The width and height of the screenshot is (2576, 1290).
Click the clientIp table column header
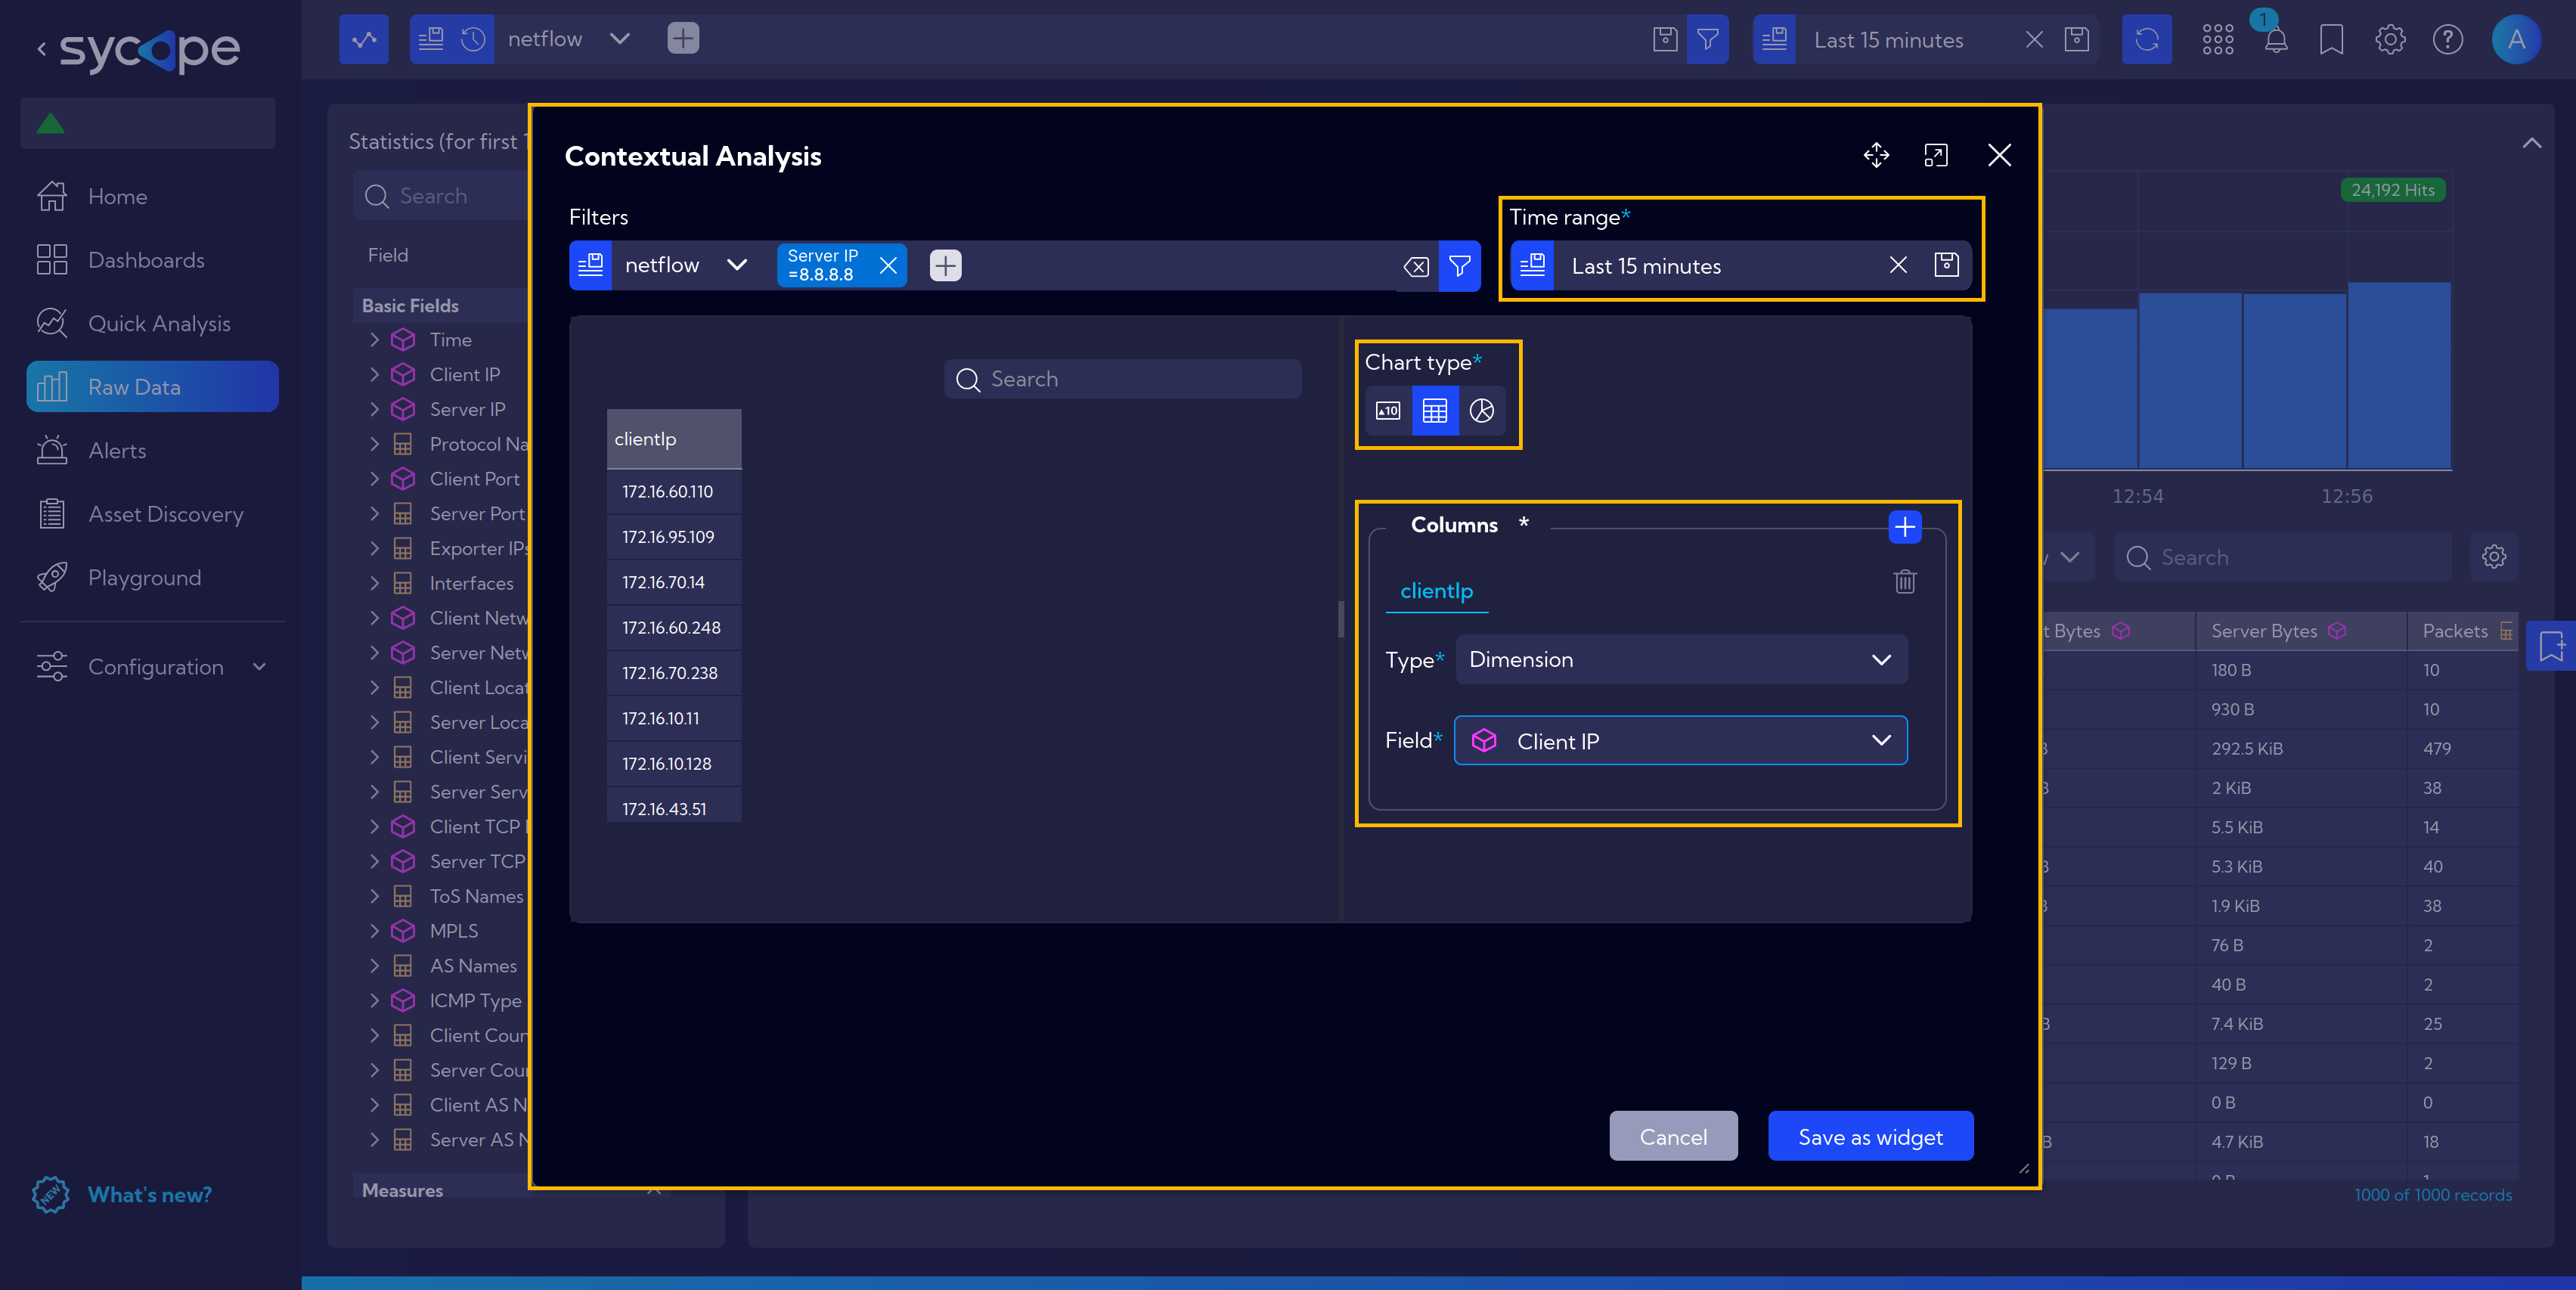click(674, 439)
